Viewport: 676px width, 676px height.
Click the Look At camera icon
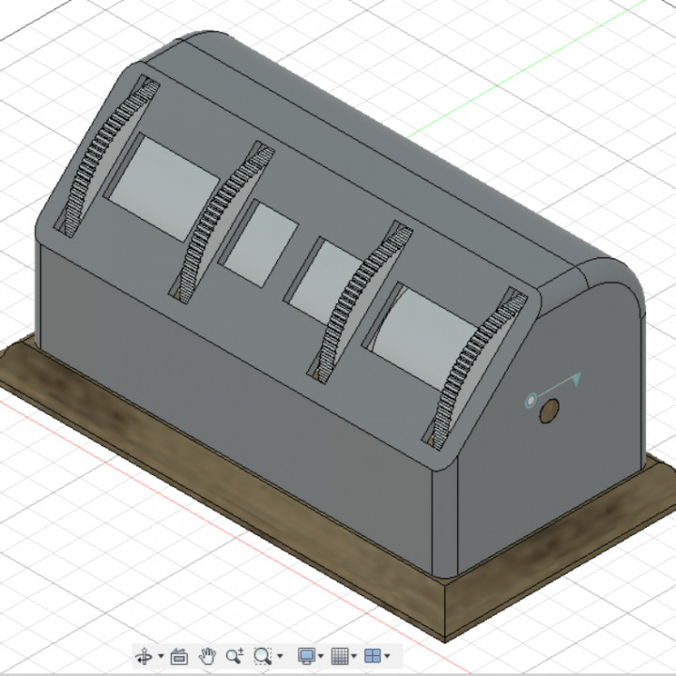[180, 655]
